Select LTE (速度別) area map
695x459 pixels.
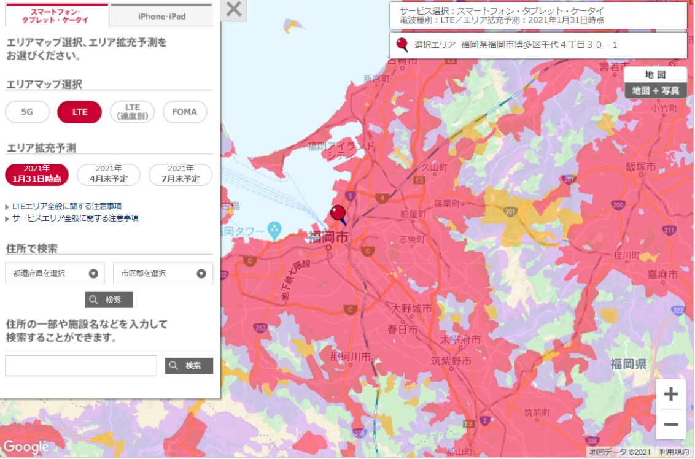(132, 112)
